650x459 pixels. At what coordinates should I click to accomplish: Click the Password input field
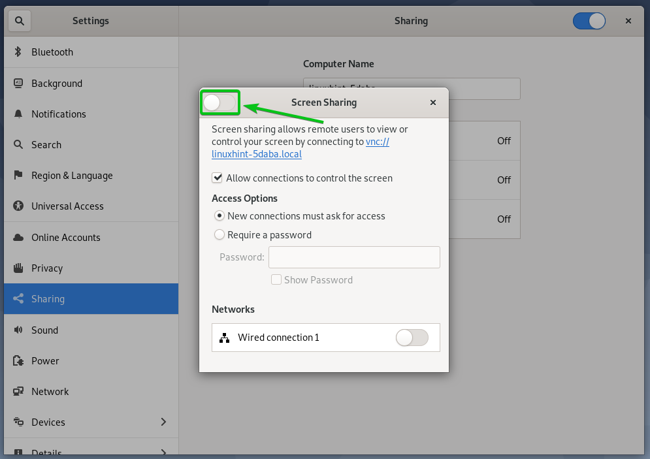point(355,257)
